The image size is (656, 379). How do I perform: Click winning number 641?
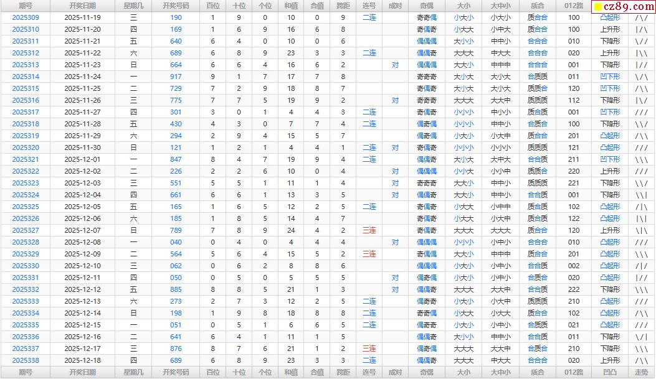(176, 337)
